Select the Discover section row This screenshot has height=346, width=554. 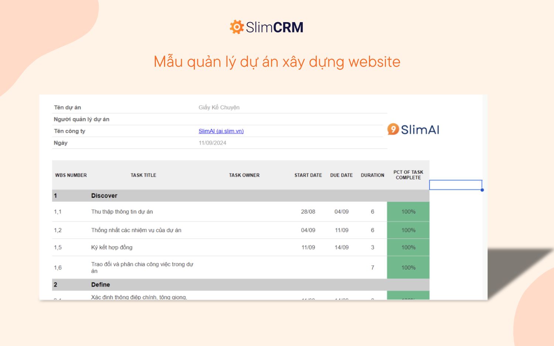(x=104, y=196)
